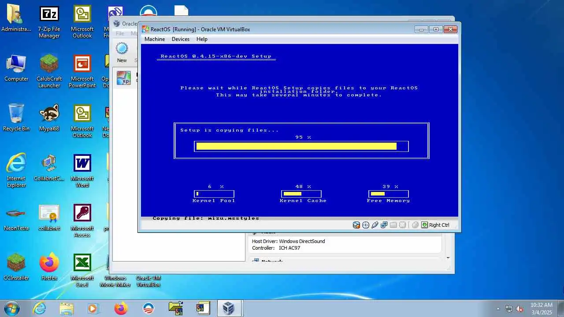Select Microsoft Excel desktop icon
Viewport: 564px width, 317px height.
coord(82,270)
